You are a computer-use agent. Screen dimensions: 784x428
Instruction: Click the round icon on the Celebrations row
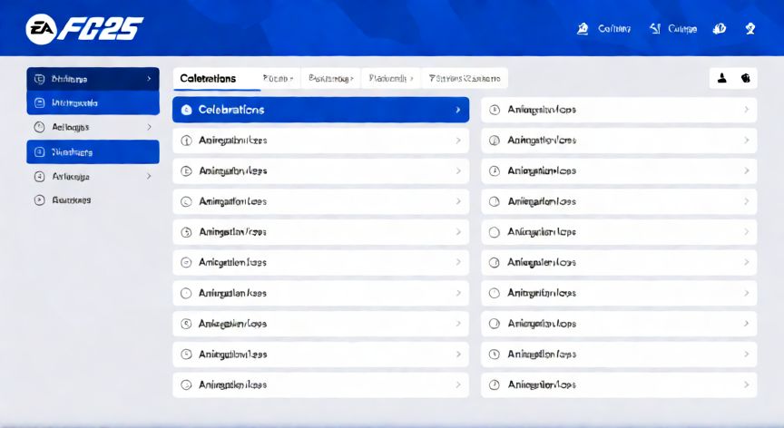point(187,110)
